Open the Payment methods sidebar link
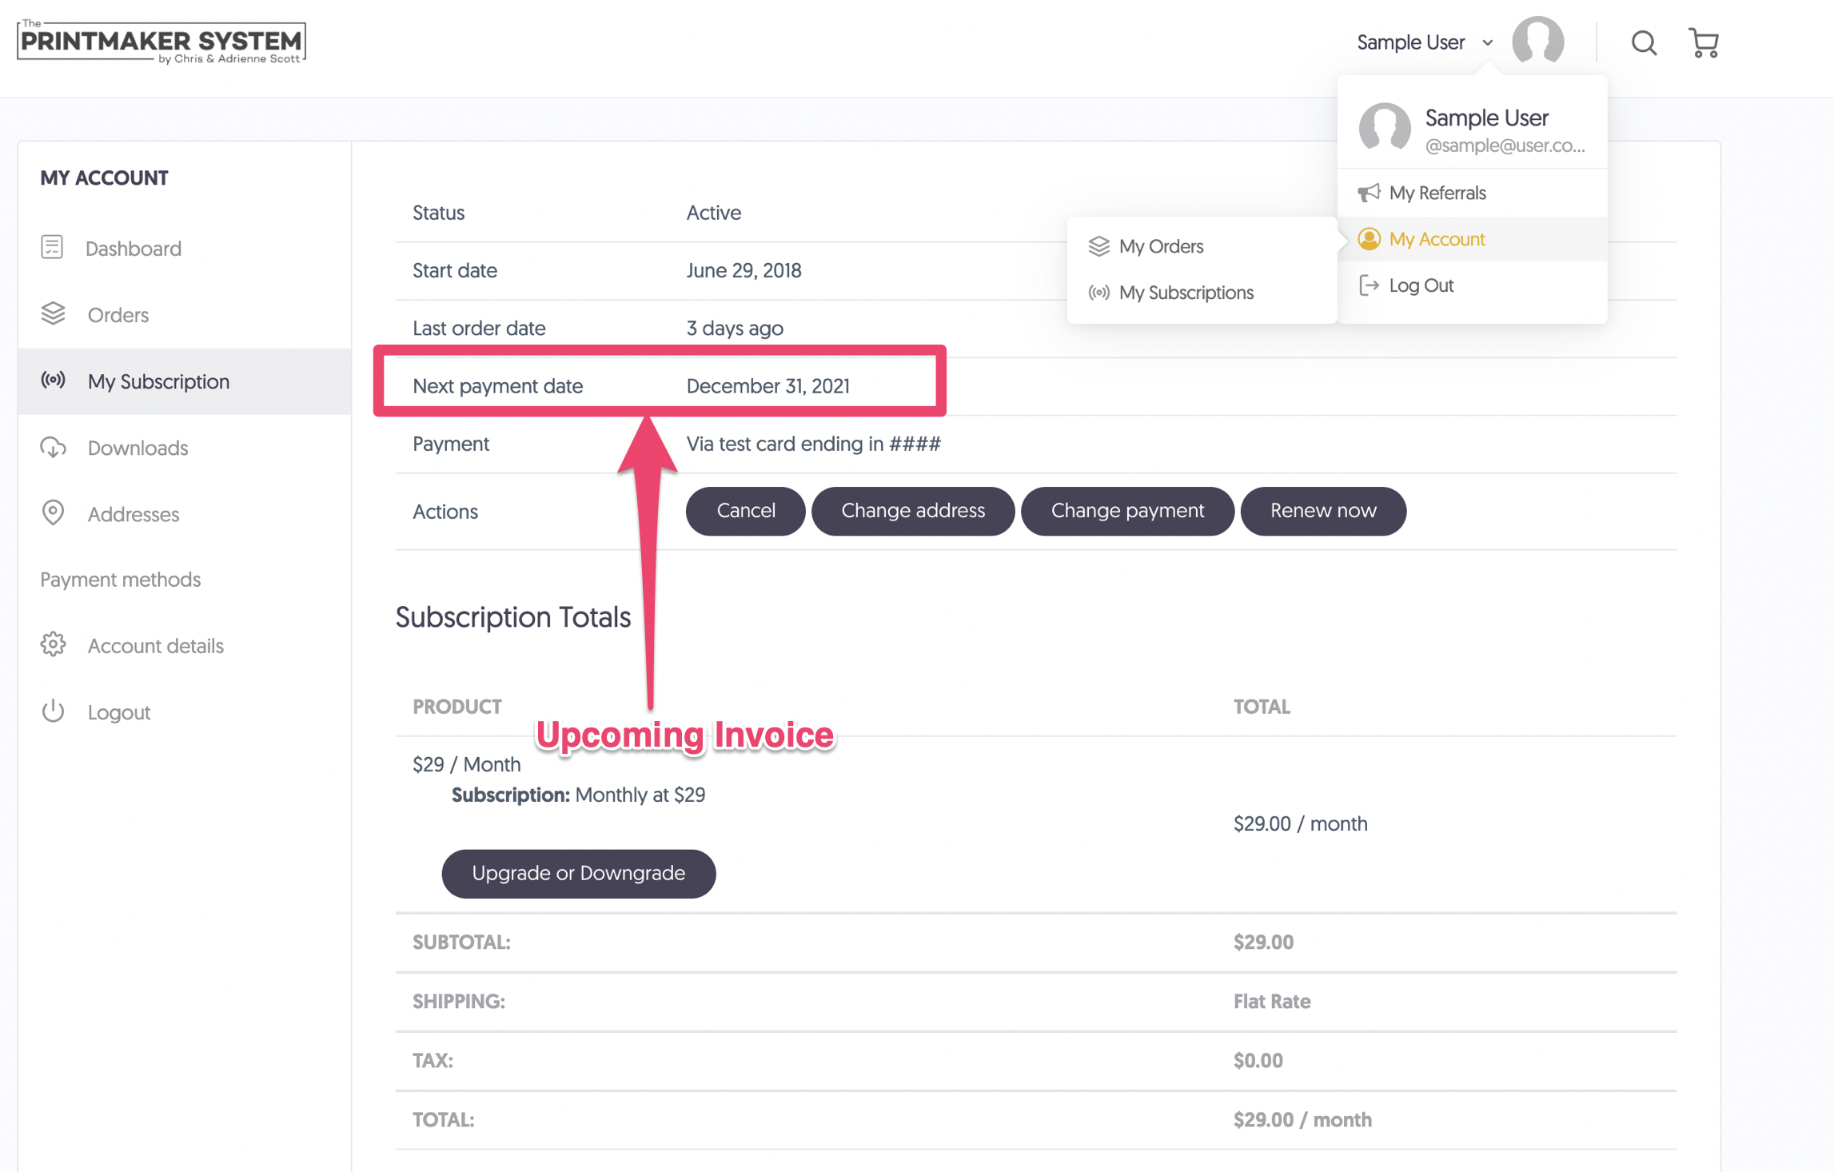The width and height of the screenshot is (1834, 1172). point(120,579)
